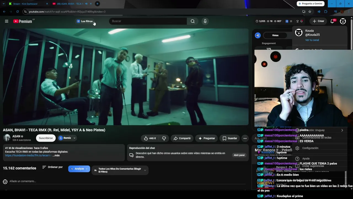Like the video with thumbs up

(150, 138)
